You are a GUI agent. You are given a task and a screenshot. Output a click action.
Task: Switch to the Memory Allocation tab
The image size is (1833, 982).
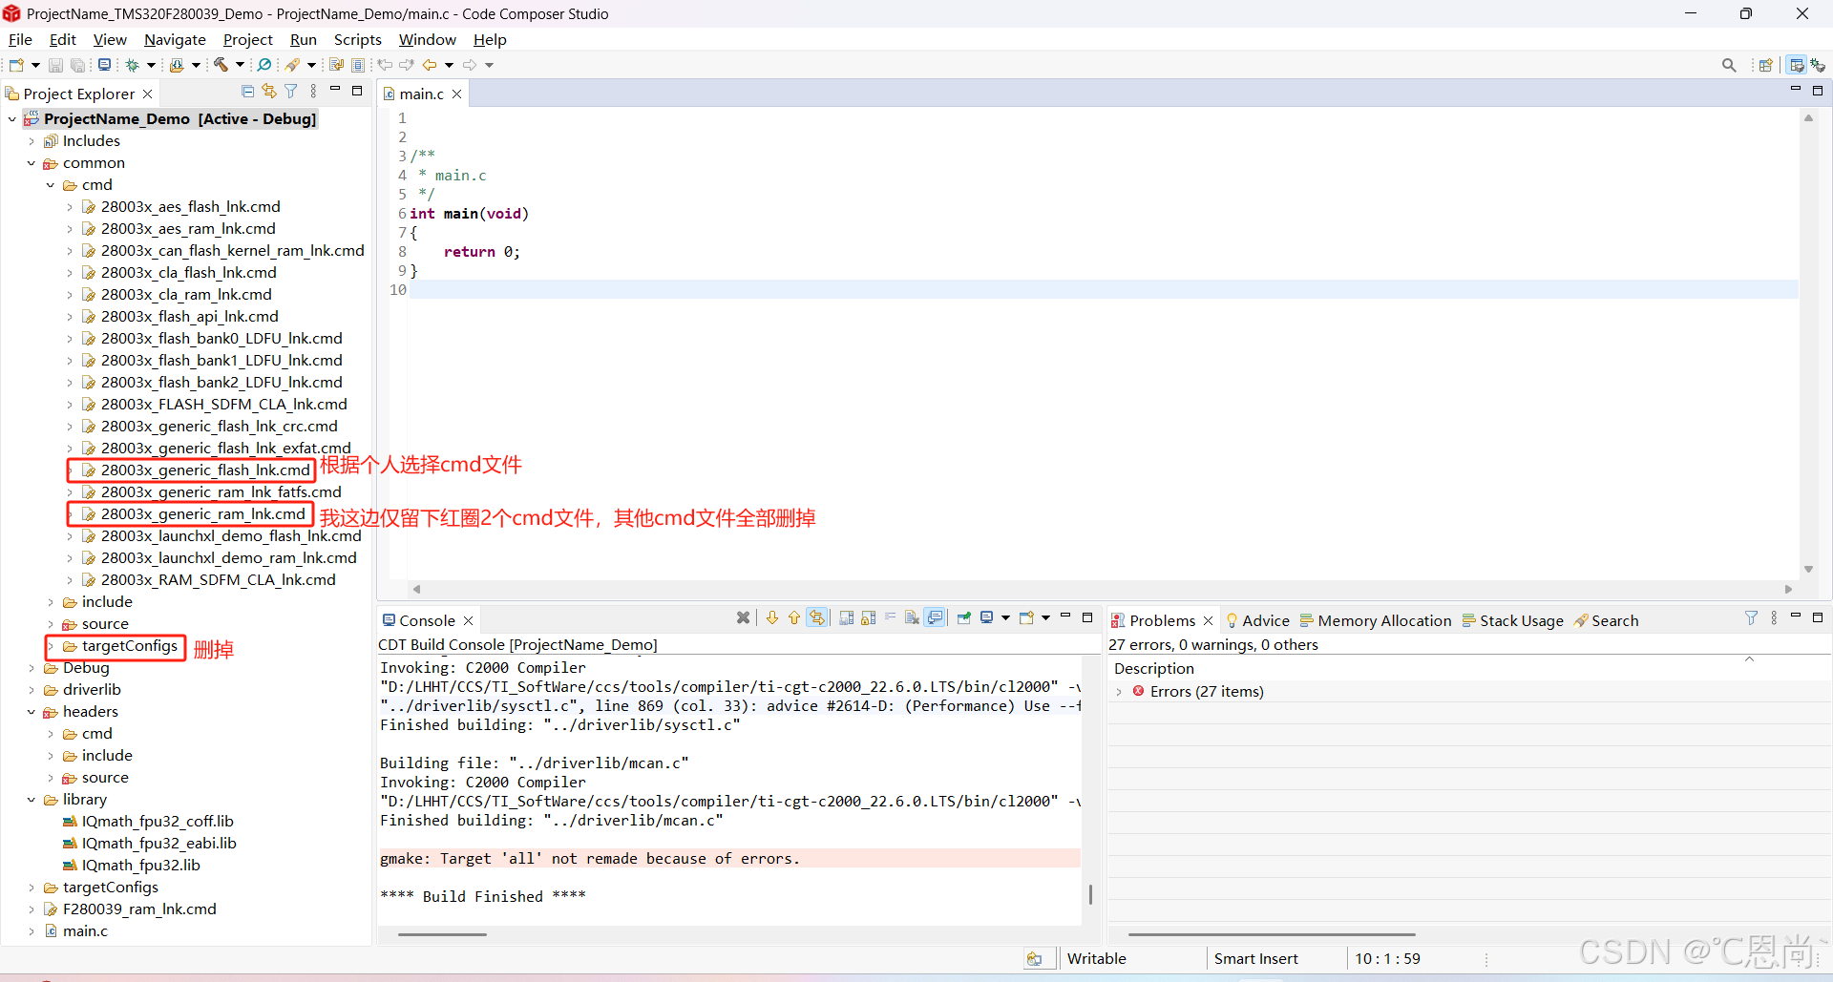point(1376,620)
